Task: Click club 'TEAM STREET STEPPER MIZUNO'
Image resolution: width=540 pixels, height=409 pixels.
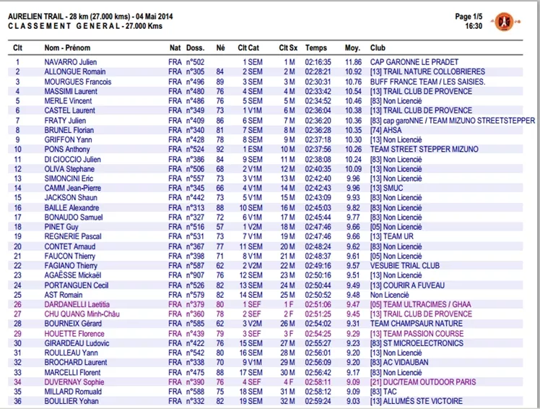Action: (x=424, y=150)
